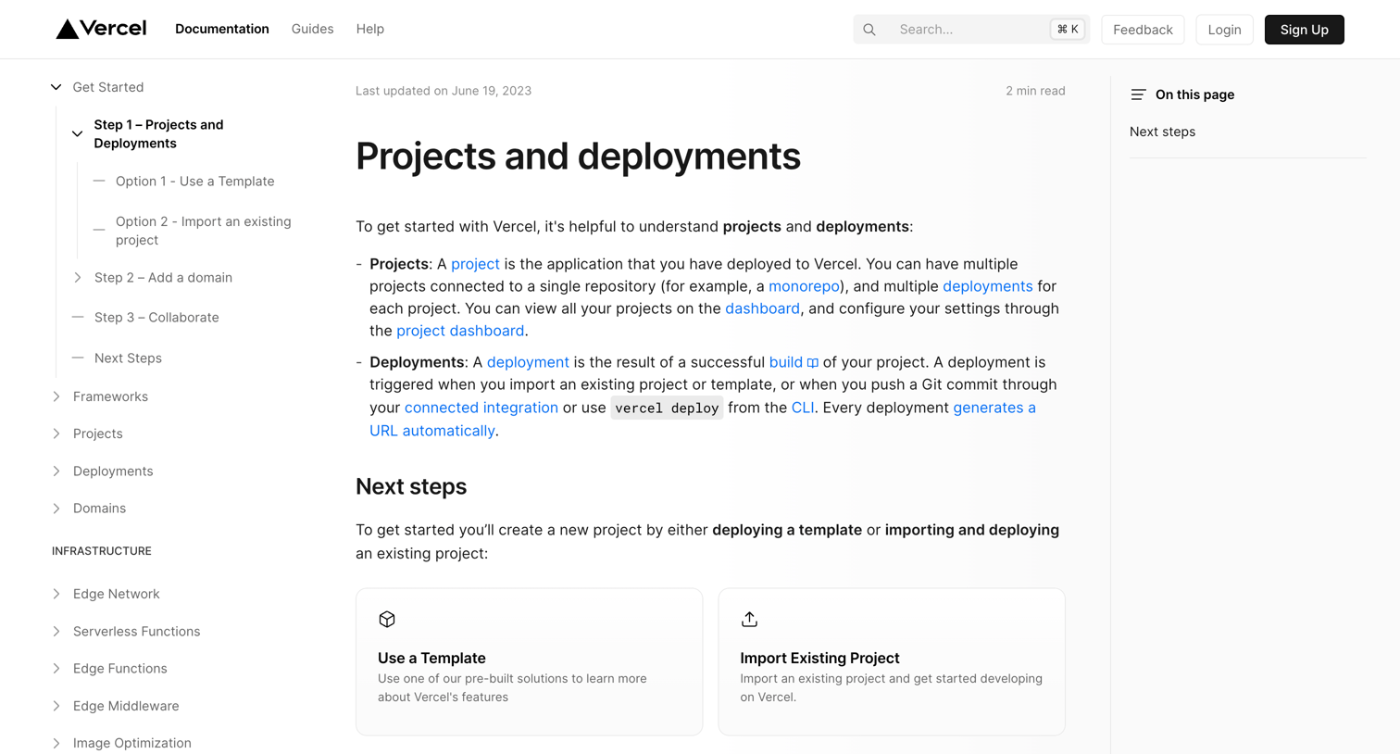Collapse the Get Started section

56,87
